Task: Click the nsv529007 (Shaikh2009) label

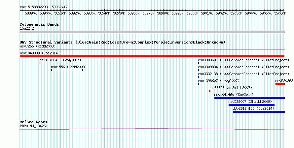Action: click(x=250, y=102)
